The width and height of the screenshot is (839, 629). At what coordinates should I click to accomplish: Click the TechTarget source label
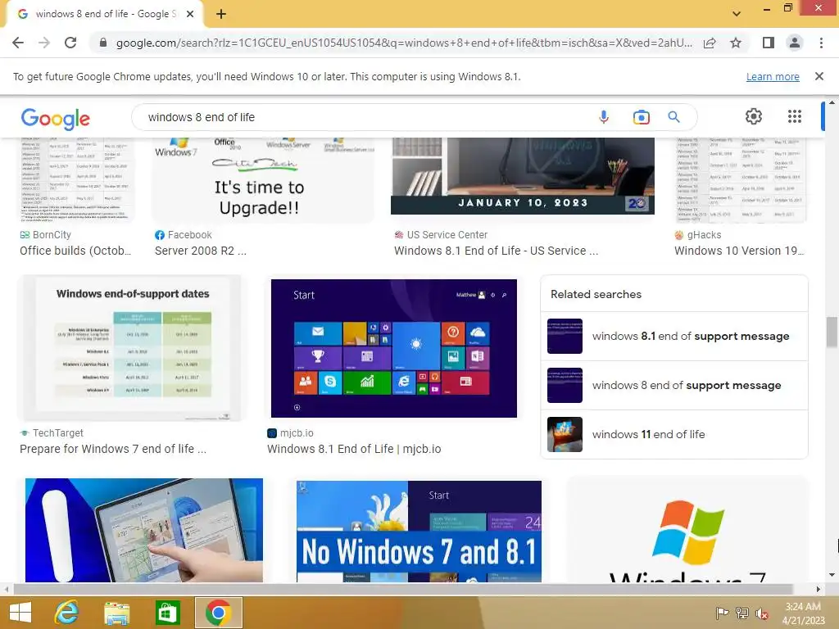tap(58, 433)
